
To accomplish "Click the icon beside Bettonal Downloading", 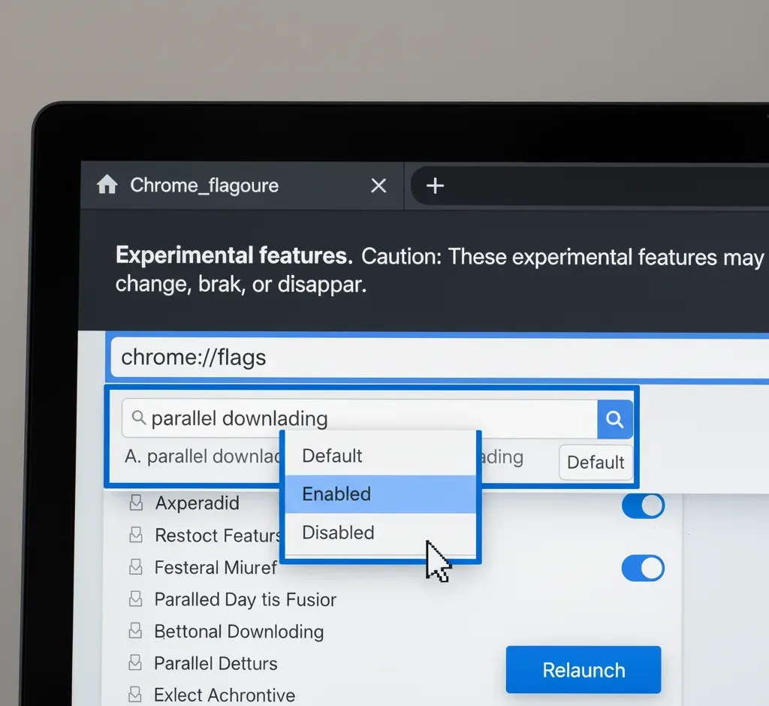I will coord(136,632).
